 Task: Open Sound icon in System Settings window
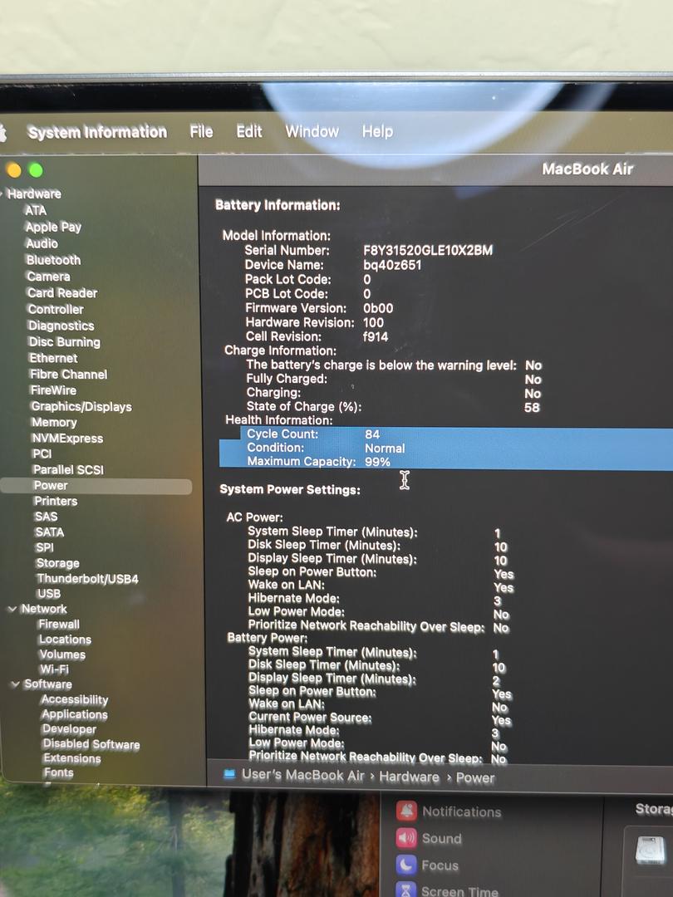click(406, 838)
